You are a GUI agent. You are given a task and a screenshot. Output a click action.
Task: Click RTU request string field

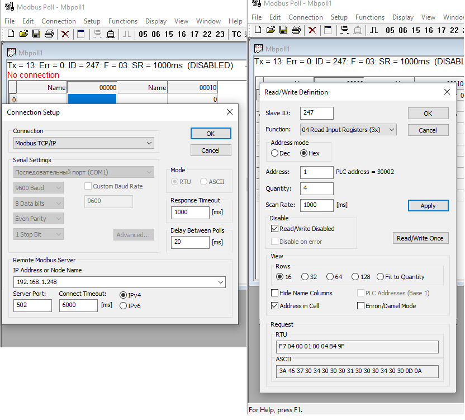[357, 346]
